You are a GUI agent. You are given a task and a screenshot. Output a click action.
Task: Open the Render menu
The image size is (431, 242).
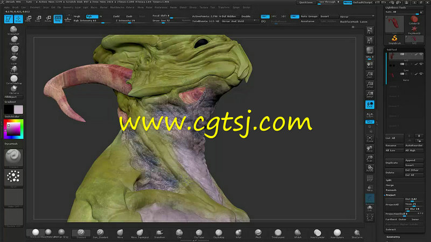(173, 8)
